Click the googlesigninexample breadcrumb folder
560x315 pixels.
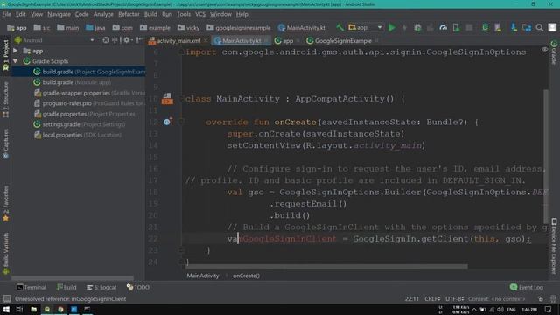point(239,27)
